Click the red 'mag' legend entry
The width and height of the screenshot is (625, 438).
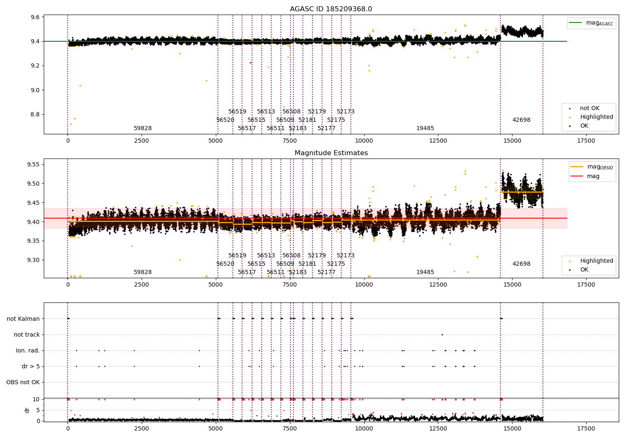(x=585, y=176)
